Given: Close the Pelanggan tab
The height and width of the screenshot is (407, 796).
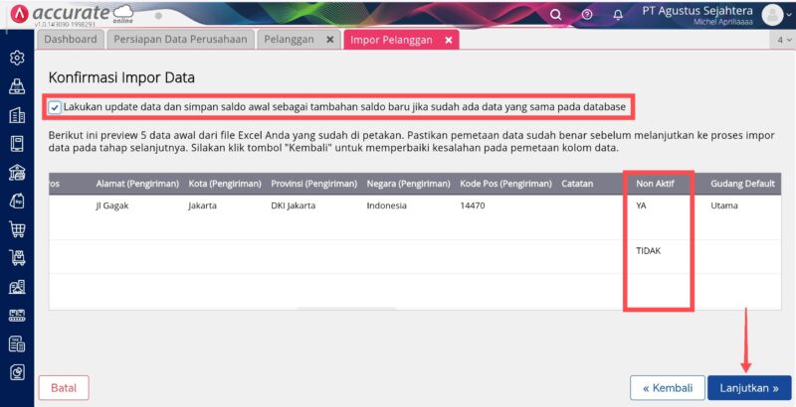Looking at the screenshot, I should 330,40.
